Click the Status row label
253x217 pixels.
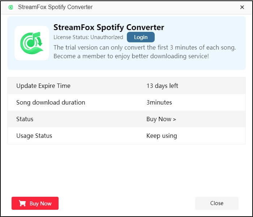tap(25, 119)
